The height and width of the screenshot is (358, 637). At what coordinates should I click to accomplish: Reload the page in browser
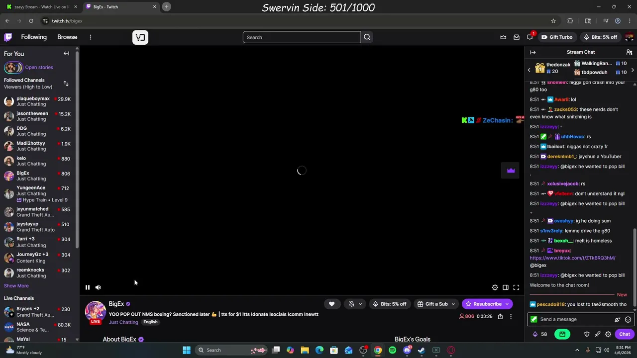[31, 21]
